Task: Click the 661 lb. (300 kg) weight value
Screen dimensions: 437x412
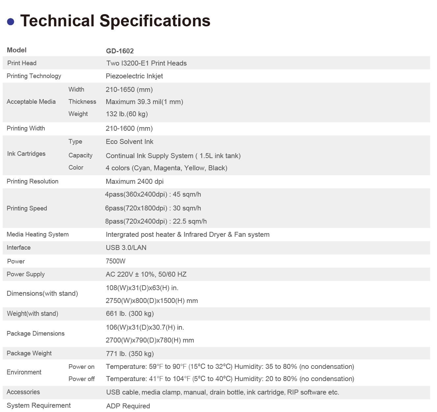Action: click(130, 314)
